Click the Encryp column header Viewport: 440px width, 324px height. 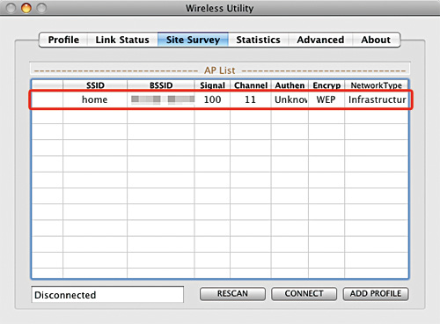tap(326, 85)
